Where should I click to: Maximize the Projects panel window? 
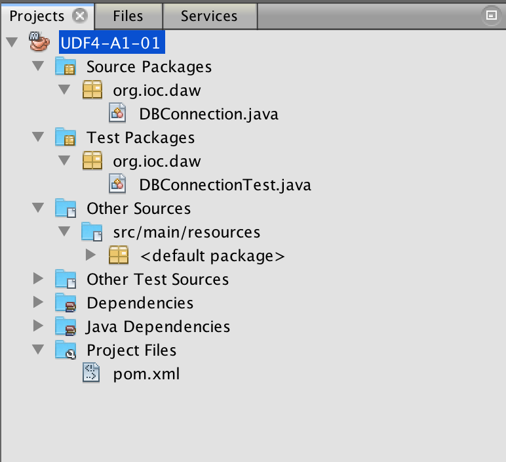pos(491,15)
